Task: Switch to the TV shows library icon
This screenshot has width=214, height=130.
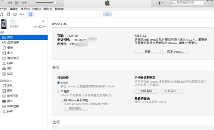Action: [15, 14]
